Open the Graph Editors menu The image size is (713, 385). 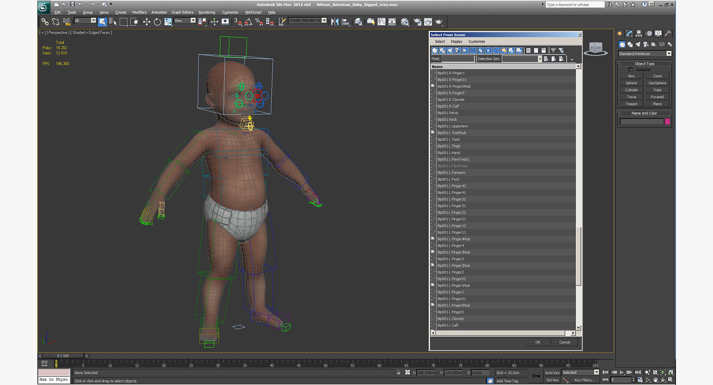point(182,12)
